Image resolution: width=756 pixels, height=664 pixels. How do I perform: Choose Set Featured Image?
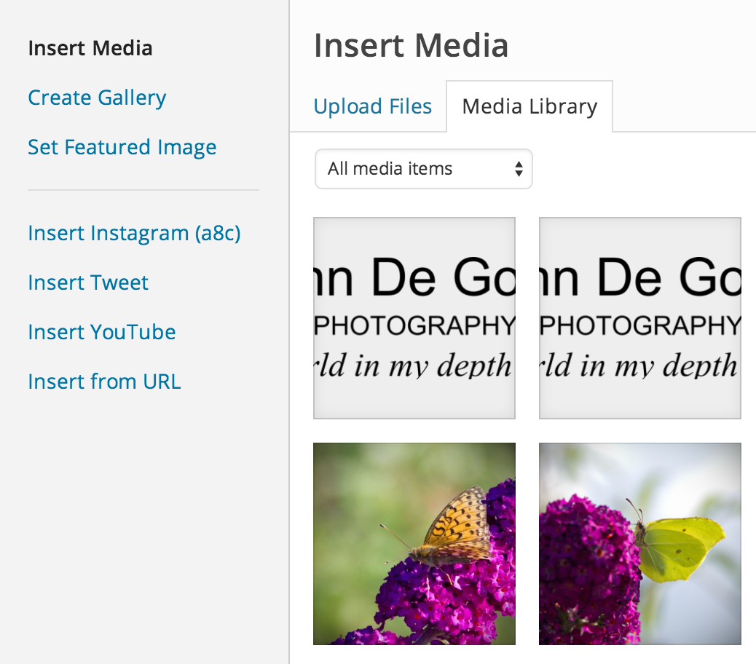pyautogui.click(x=122, y=148)
